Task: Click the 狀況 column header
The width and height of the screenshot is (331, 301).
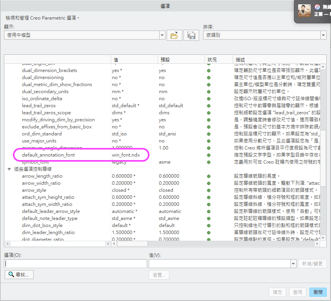Action: pos(212,60)
